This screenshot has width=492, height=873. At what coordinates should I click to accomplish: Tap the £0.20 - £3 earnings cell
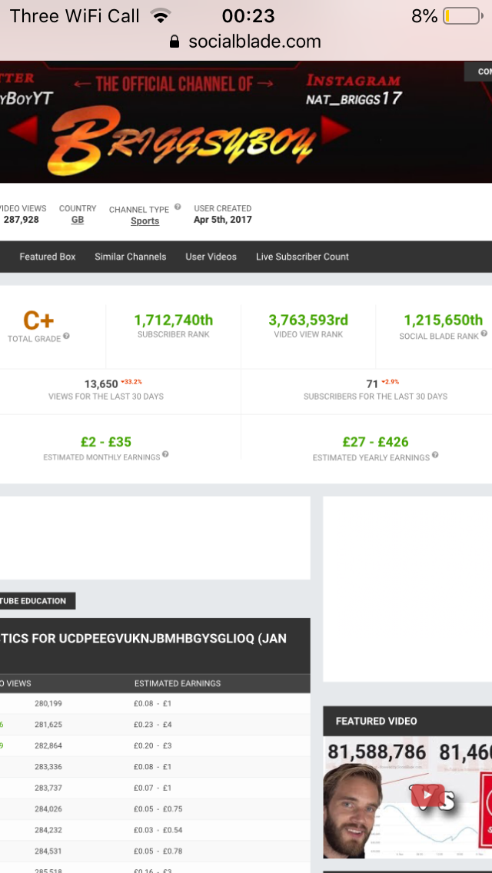point(153,746)
